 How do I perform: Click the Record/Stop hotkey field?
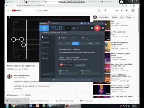[68, 73]
